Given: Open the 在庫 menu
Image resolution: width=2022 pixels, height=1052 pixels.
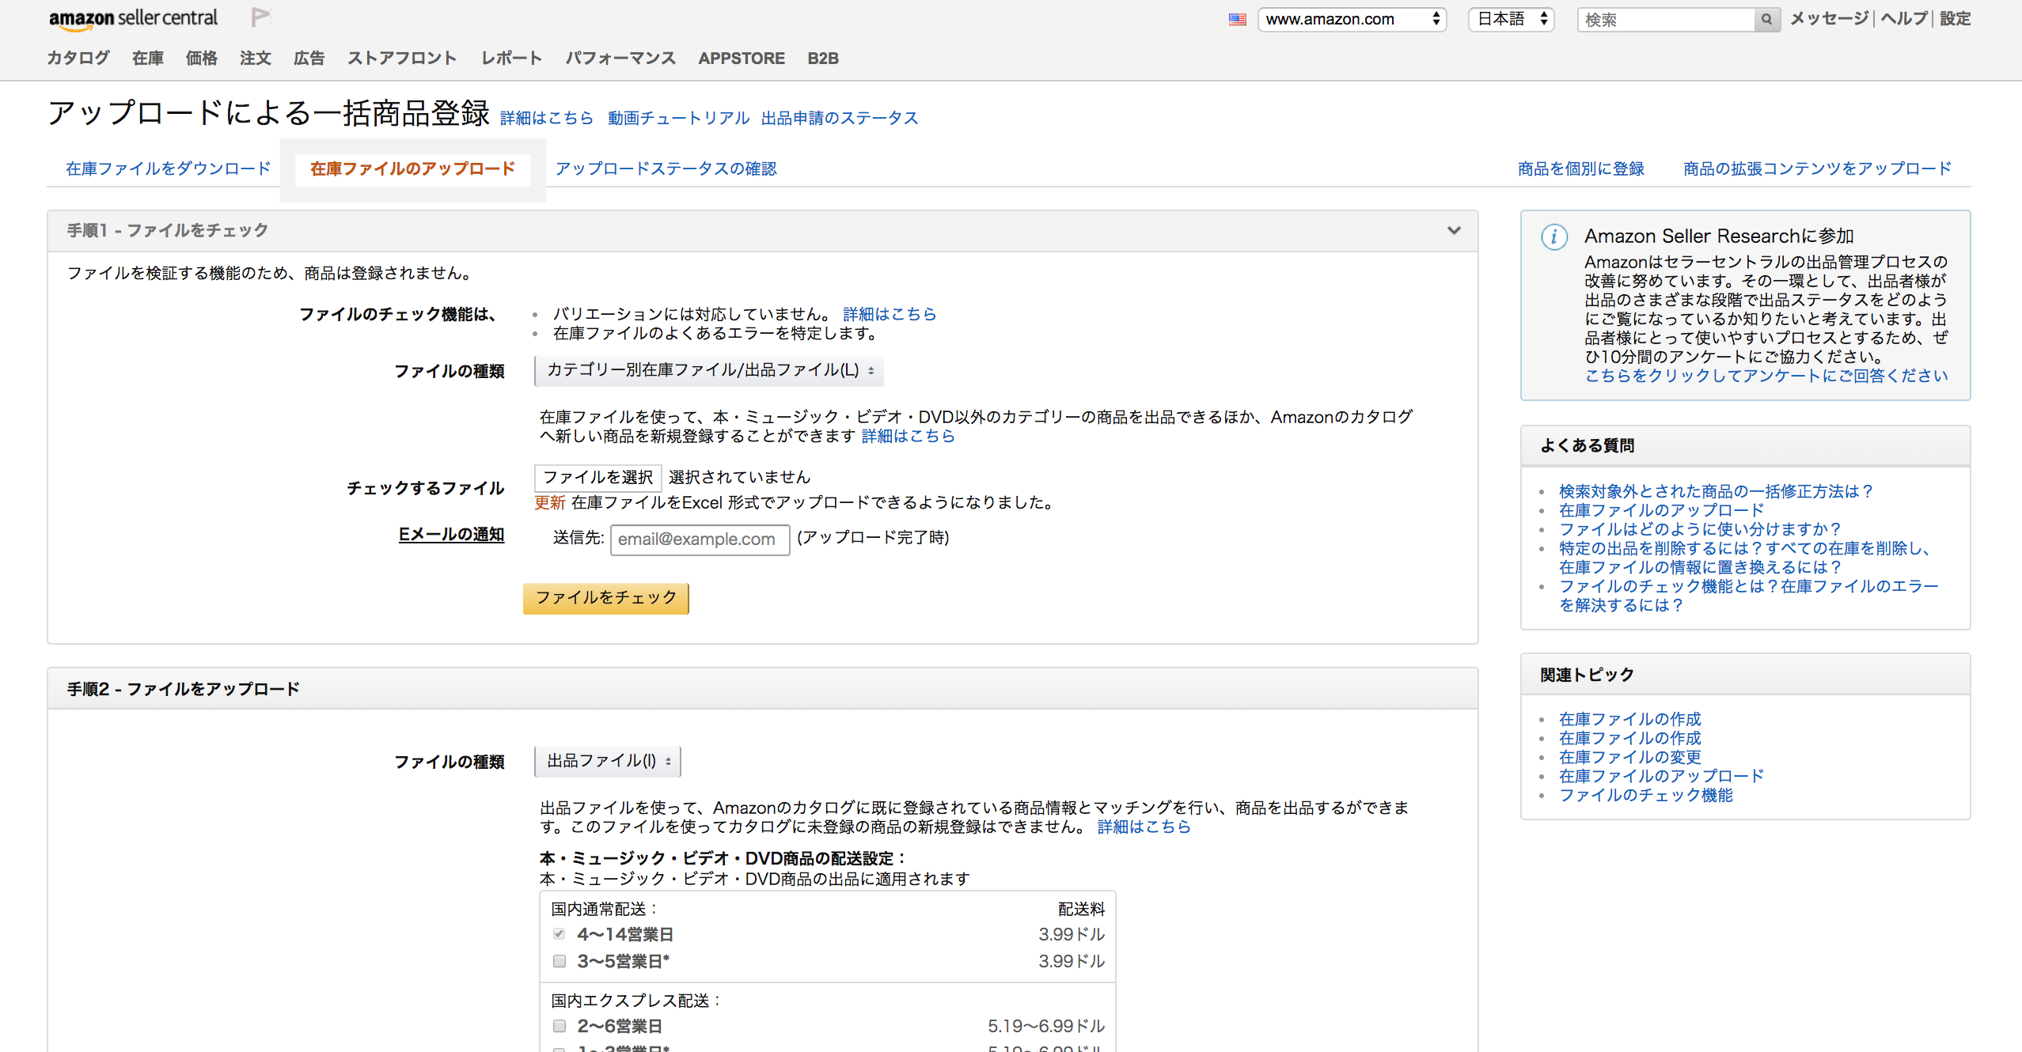Looking at the screenshot, I should click(148, 59).
